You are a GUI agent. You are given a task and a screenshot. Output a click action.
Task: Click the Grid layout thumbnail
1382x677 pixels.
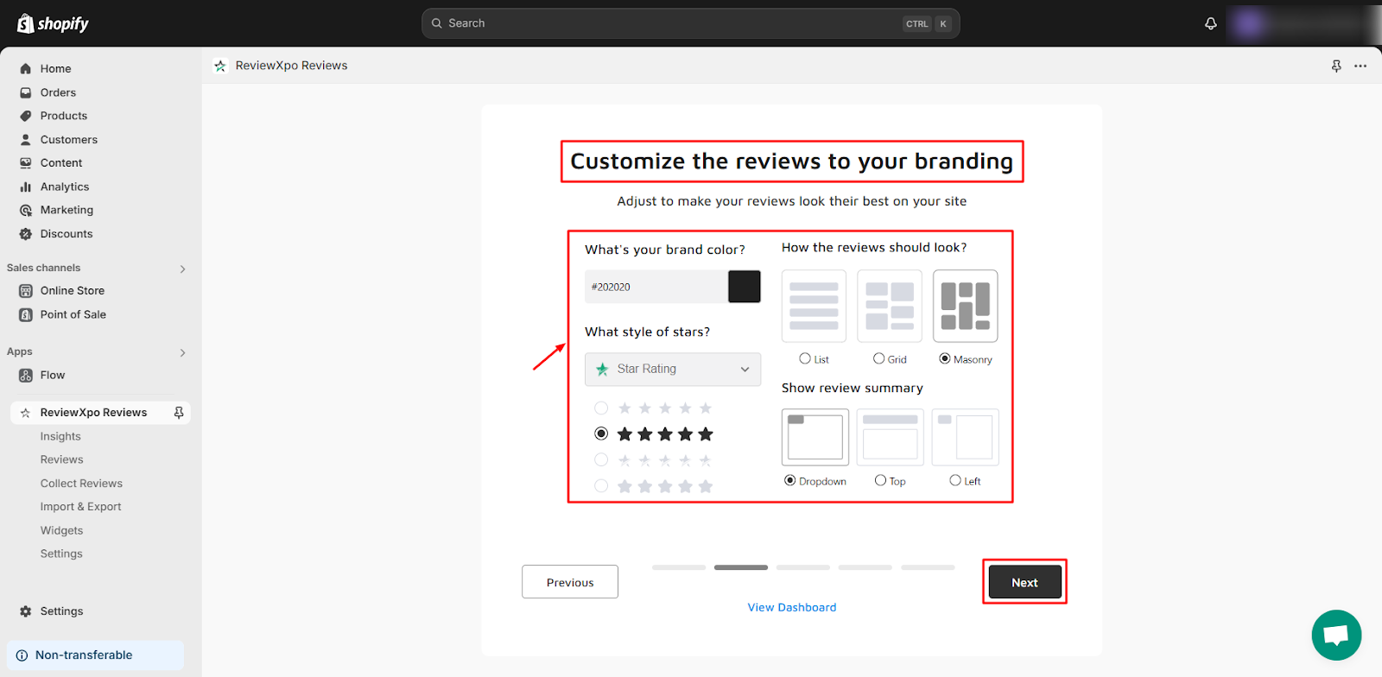tap(890, 306)
